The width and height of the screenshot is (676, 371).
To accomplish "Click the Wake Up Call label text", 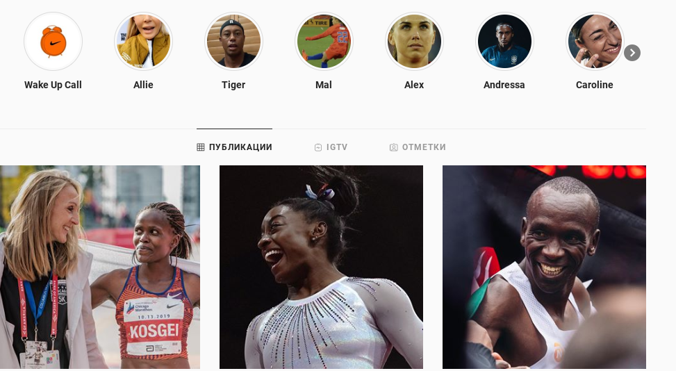I will 53,85.
